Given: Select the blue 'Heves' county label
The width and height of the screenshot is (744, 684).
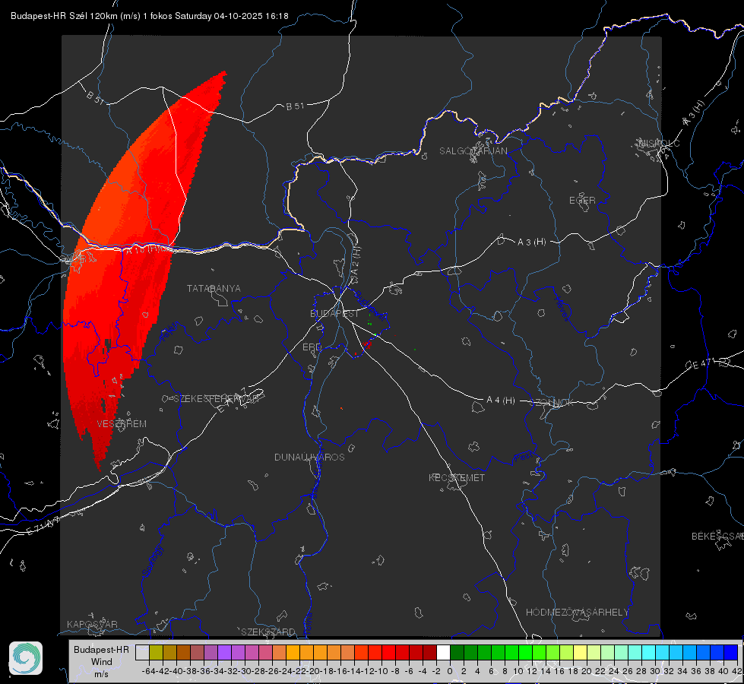Looking at the screenshot, I should click(562, 309).
